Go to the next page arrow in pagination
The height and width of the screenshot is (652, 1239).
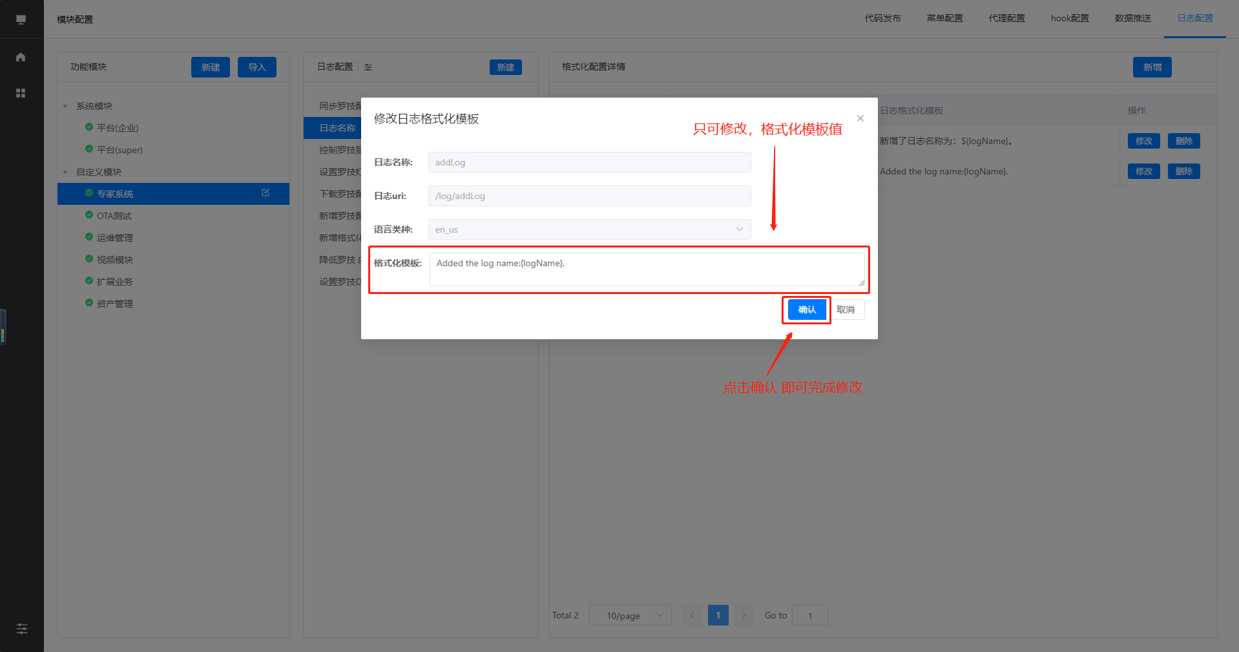click(744, 615)
